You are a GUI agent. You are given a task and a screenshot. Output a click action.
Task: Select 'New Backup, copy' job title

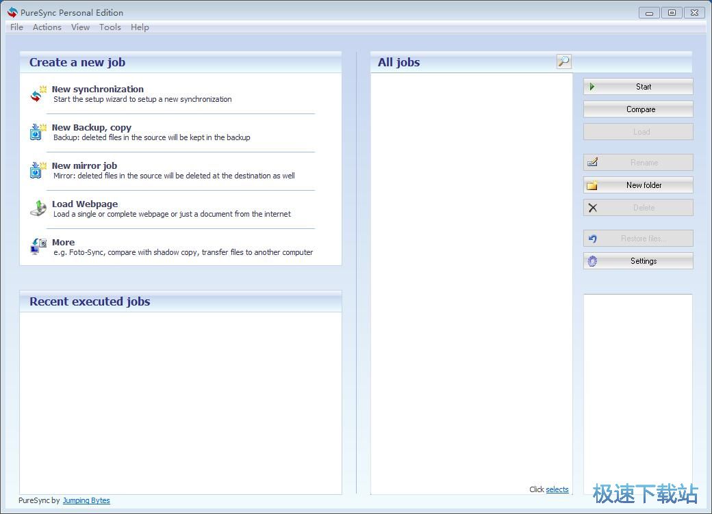(x=91, y=127)
